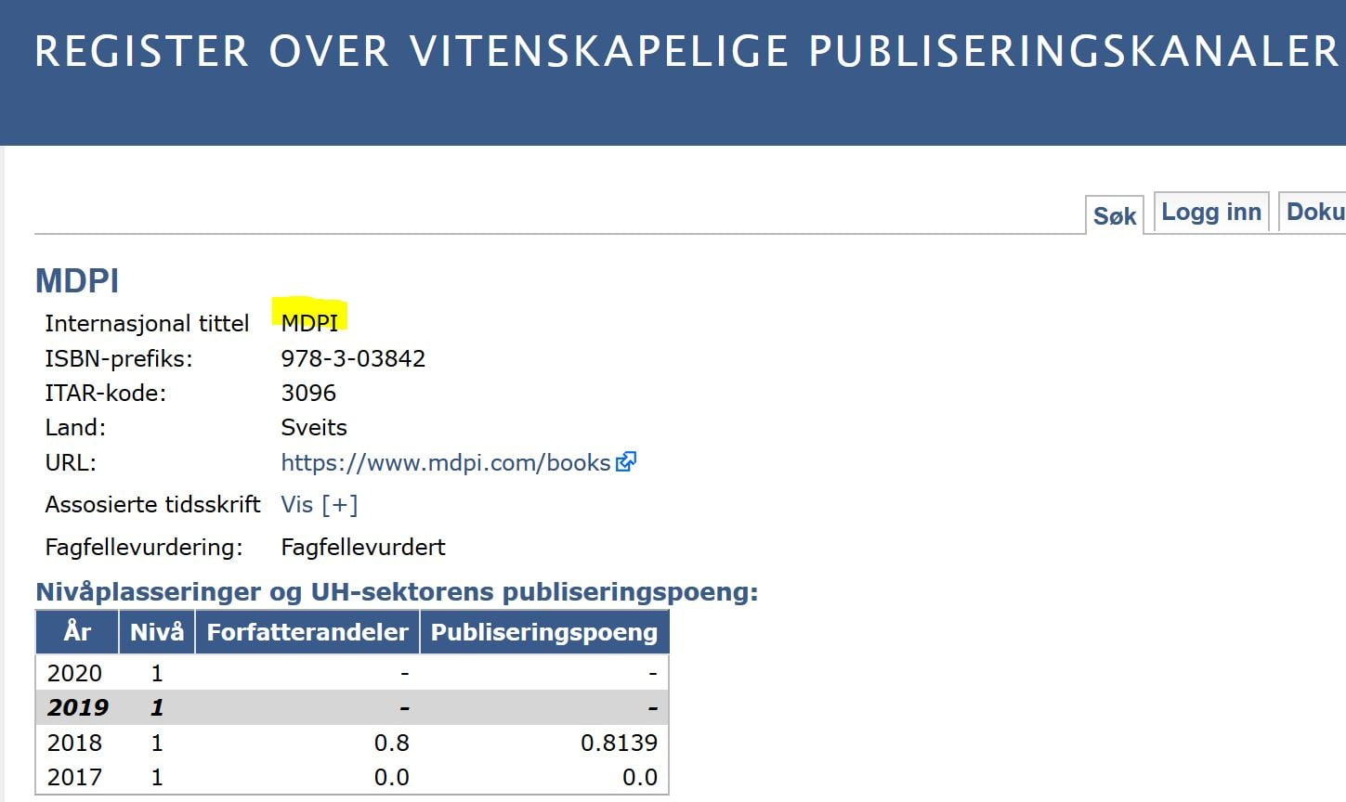Click the ITAR code value 3096
Screen dimensions: 1346x802
(308, 393)
